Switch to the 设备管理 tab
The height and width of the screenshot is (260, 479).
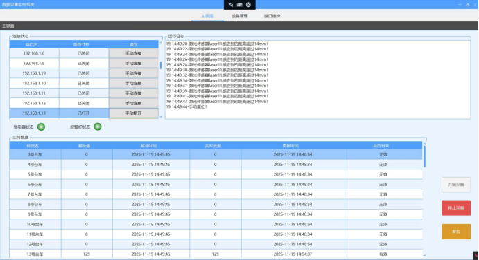click(x=240, y=16)
